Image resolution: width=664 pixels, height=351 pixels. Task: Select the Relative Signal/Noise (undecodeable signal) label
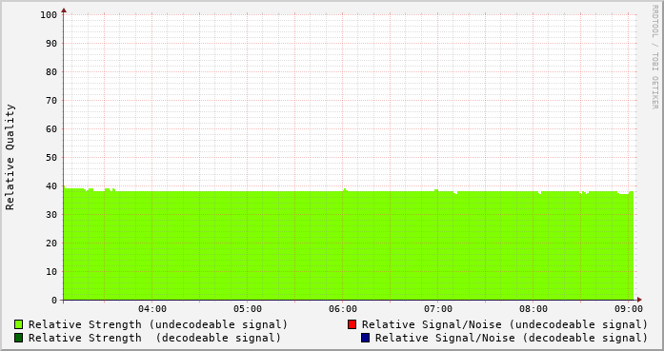click(505, 324)
